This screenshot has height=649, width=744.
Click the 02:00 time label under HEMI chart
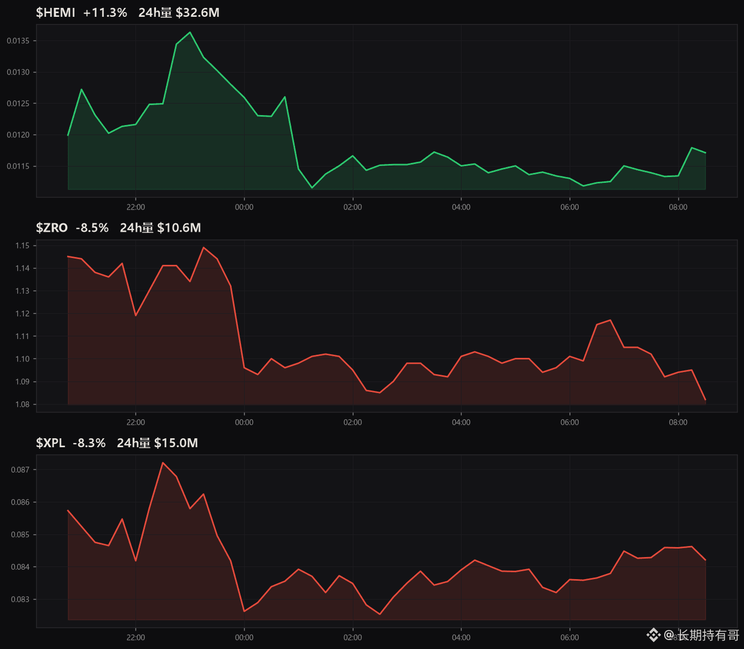click(353, 207)
